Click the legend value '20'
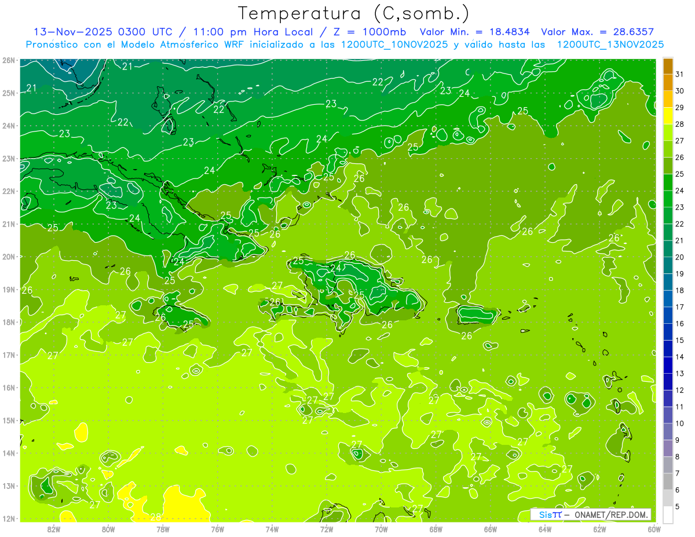The image size is (695, 537). click(679, 257)
